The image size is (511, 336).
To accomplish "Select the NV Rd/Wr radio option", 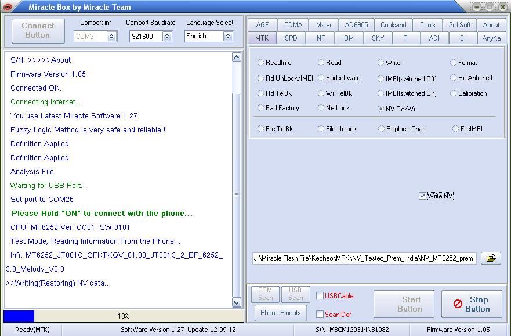I will [380, 109].
